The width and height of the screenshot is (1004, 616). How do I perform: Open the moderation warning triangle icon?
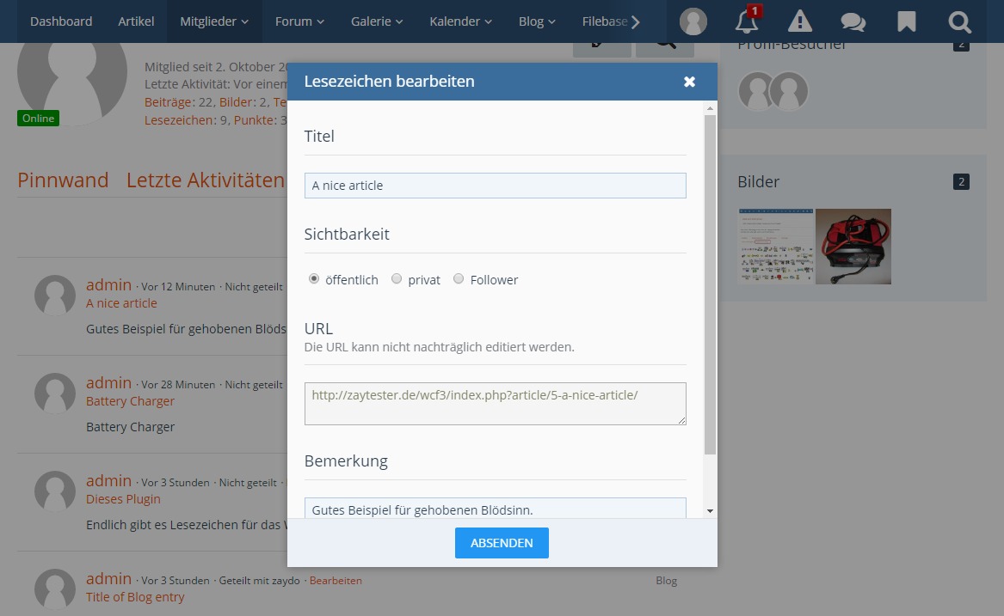(800, 21)
